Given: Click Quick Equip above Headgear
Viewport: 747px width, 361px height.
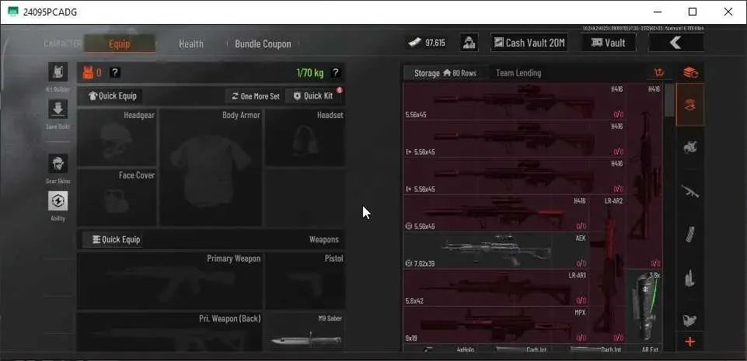Looking at the screenshot, I should (x=113, y=95).
